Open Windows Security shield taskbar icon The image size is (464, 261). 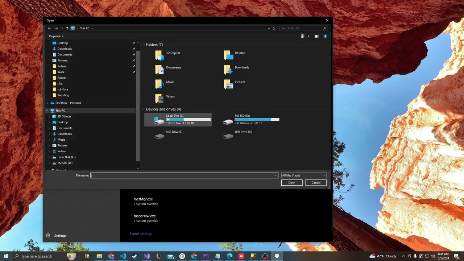click(x=277, y=256)
